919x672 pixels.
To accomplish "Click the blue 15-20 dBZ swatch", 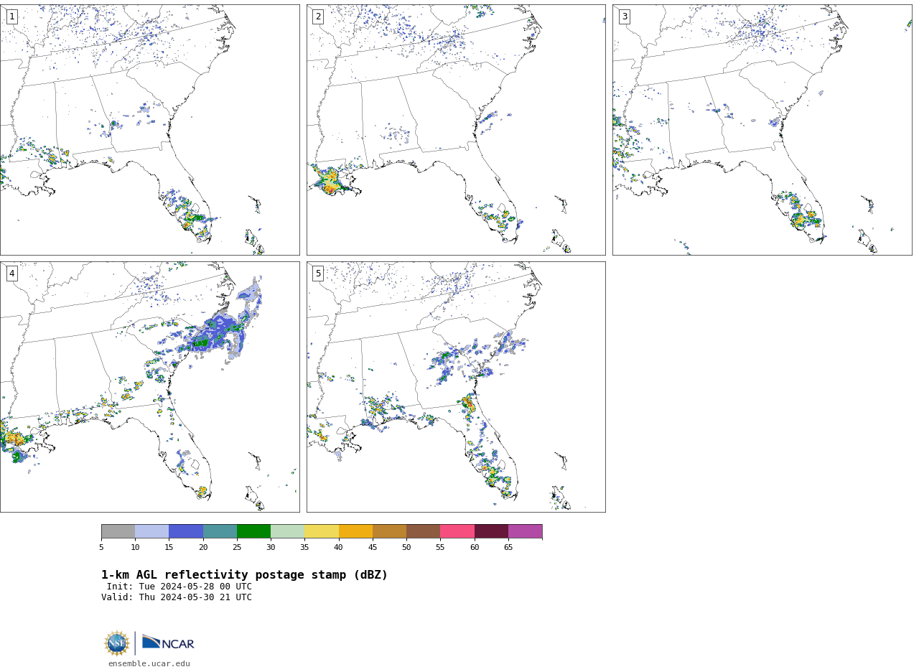I will click(x=186, y=531).
